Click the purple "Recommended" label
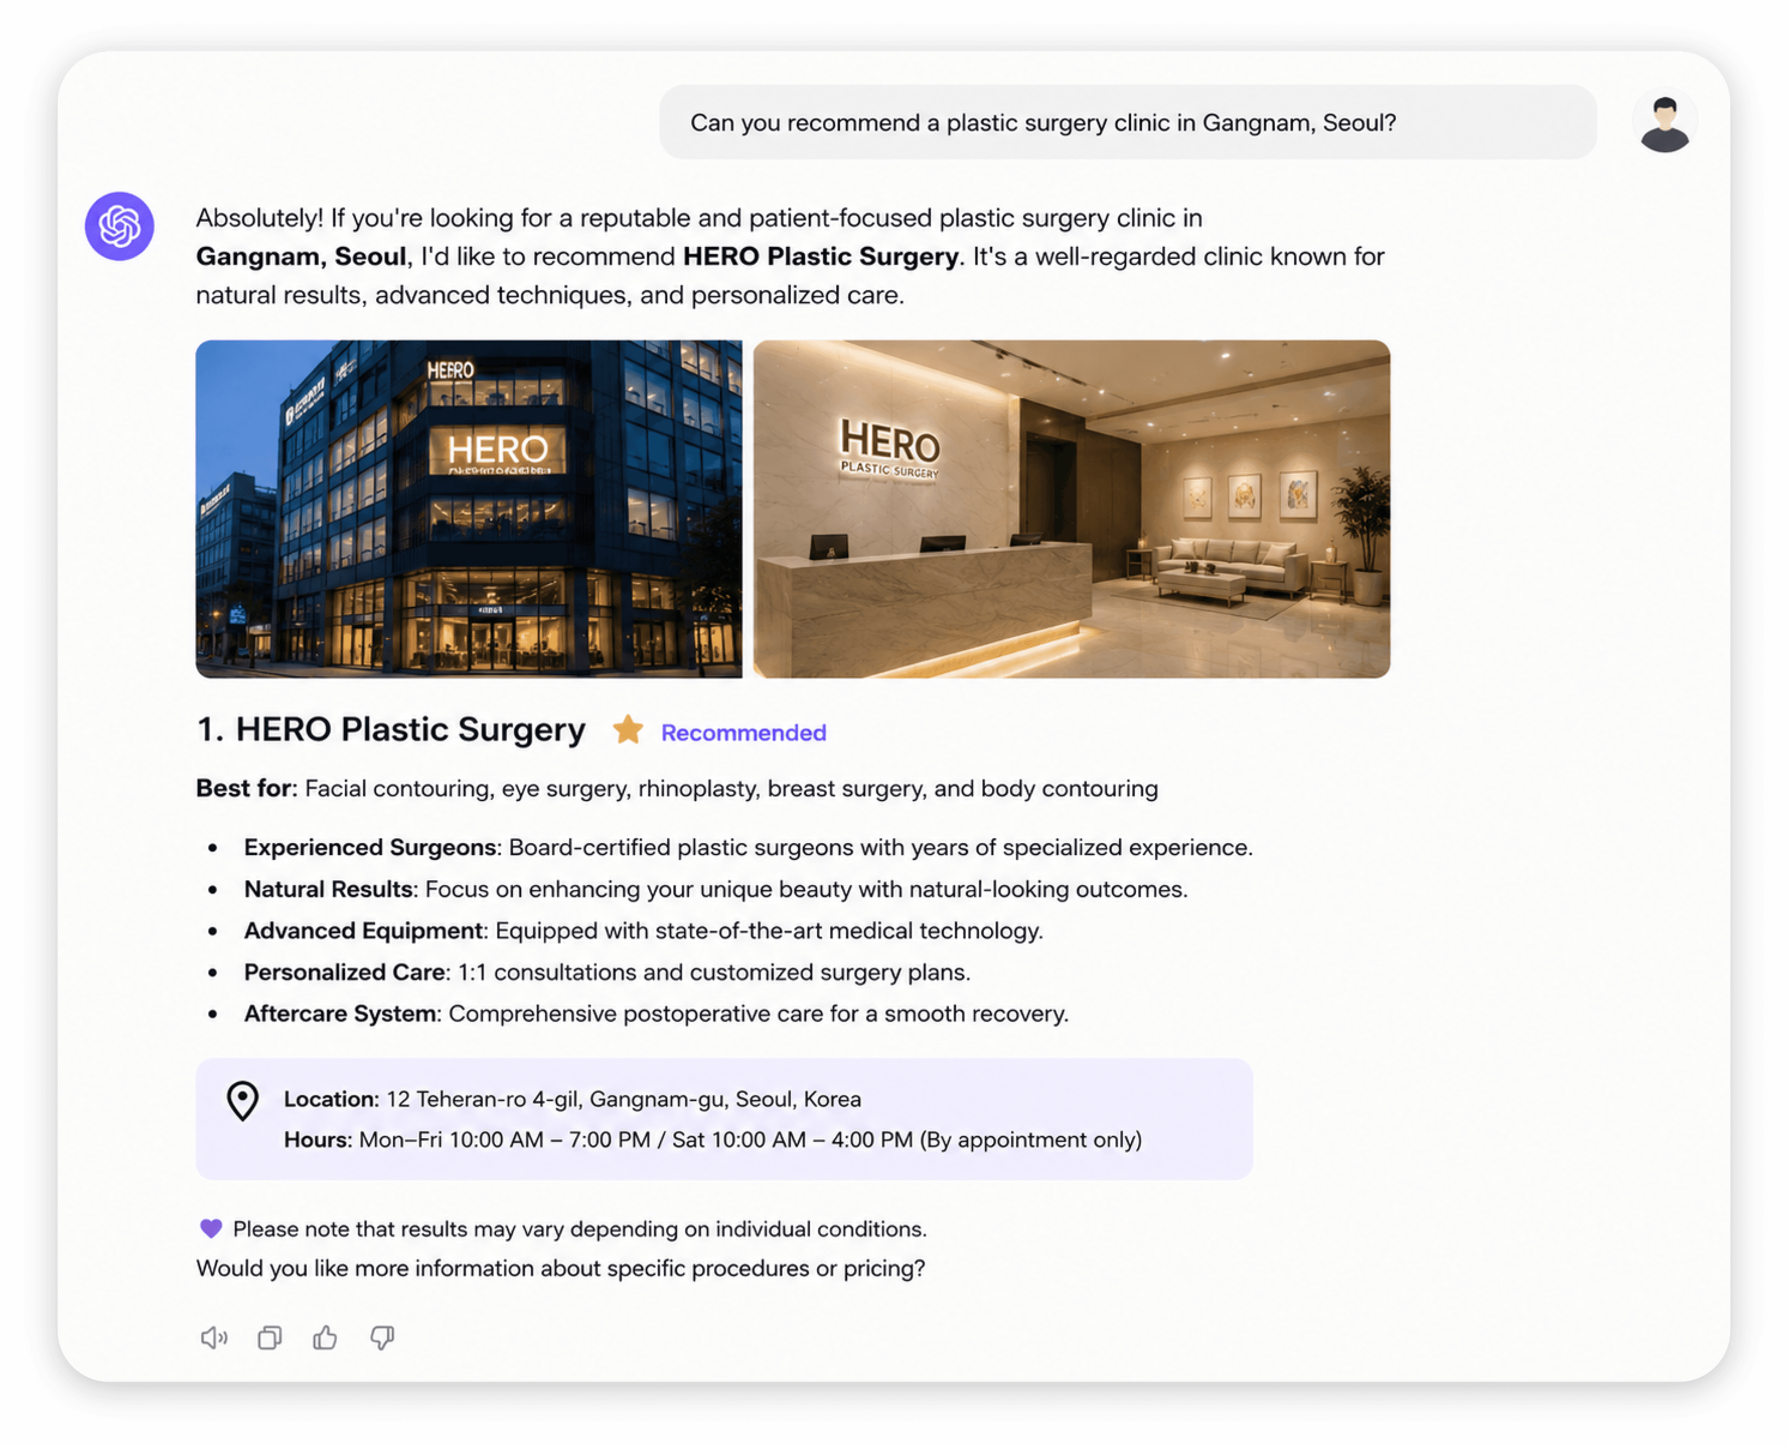This screenshot has height=1446, width=1788. click(x=743, y=732)
